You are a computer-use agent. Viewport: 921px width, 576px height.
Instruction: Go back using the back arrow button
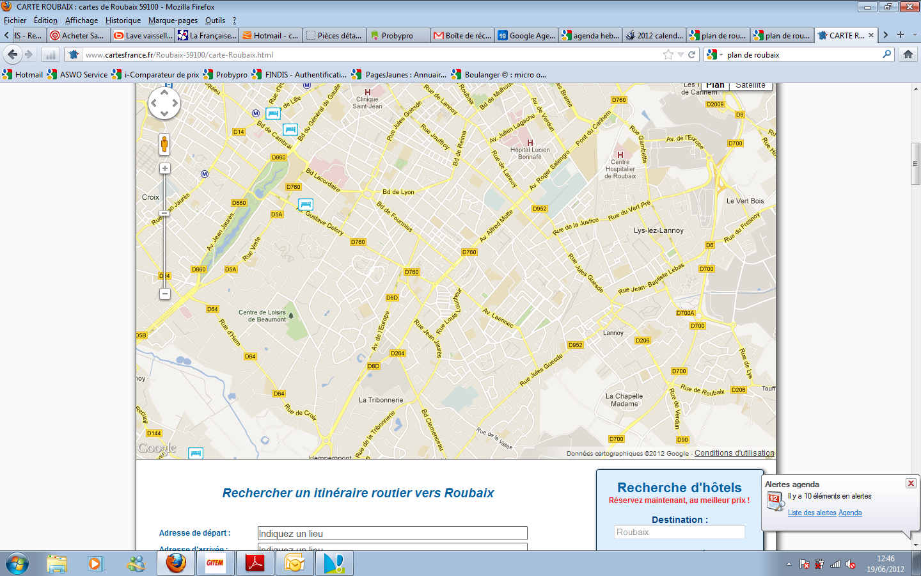point(13,55)
